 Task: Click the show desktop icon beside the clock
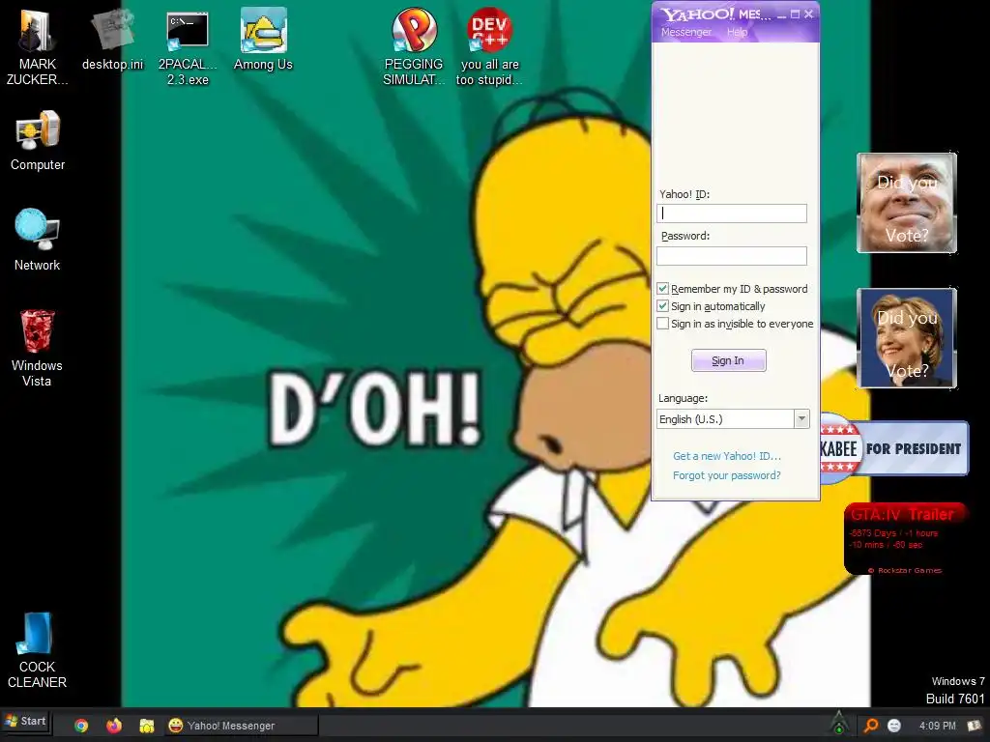coord(975,726)
